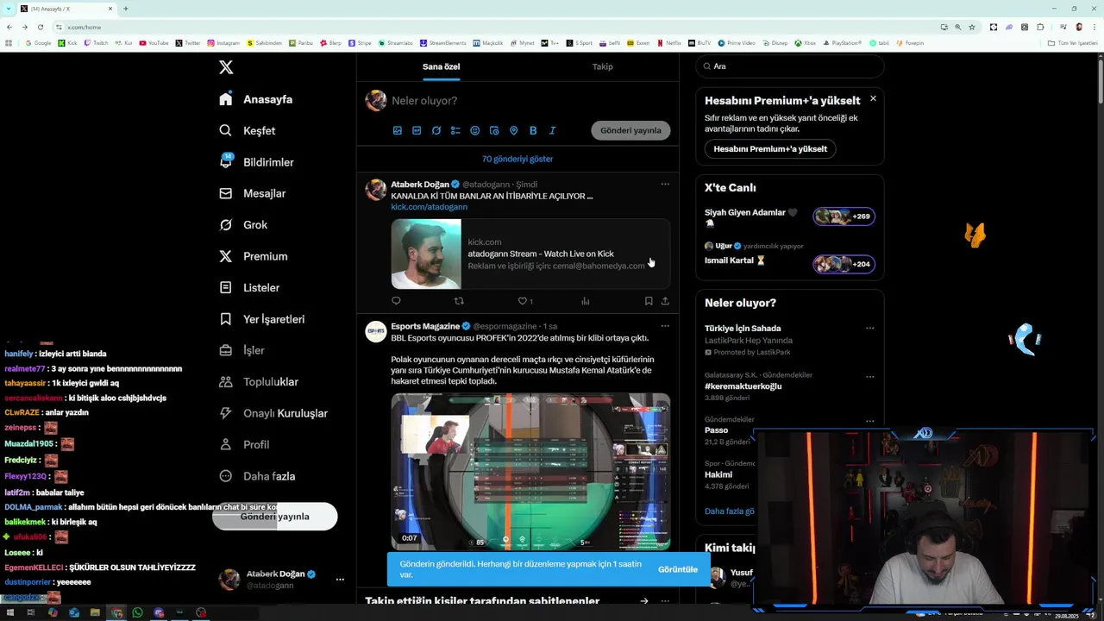
Task: Open İşler in sidebar
Action: (242, 350)
